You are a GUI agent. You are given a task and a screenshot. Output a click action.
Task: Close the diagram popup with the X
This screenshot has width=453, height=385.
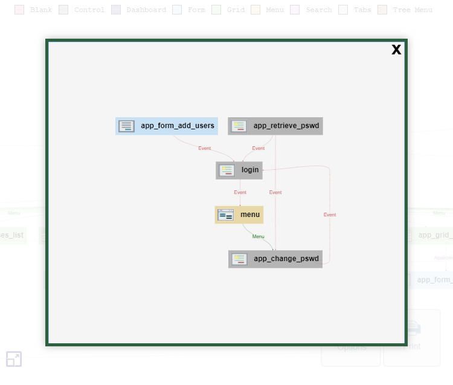[x=396, y=50]
